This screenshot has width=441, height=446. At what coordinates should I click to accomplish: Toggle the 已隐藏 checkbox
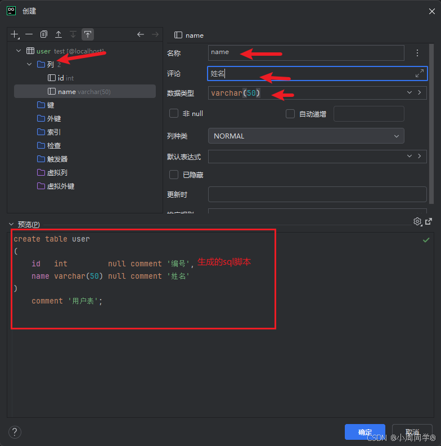(174, 175)
